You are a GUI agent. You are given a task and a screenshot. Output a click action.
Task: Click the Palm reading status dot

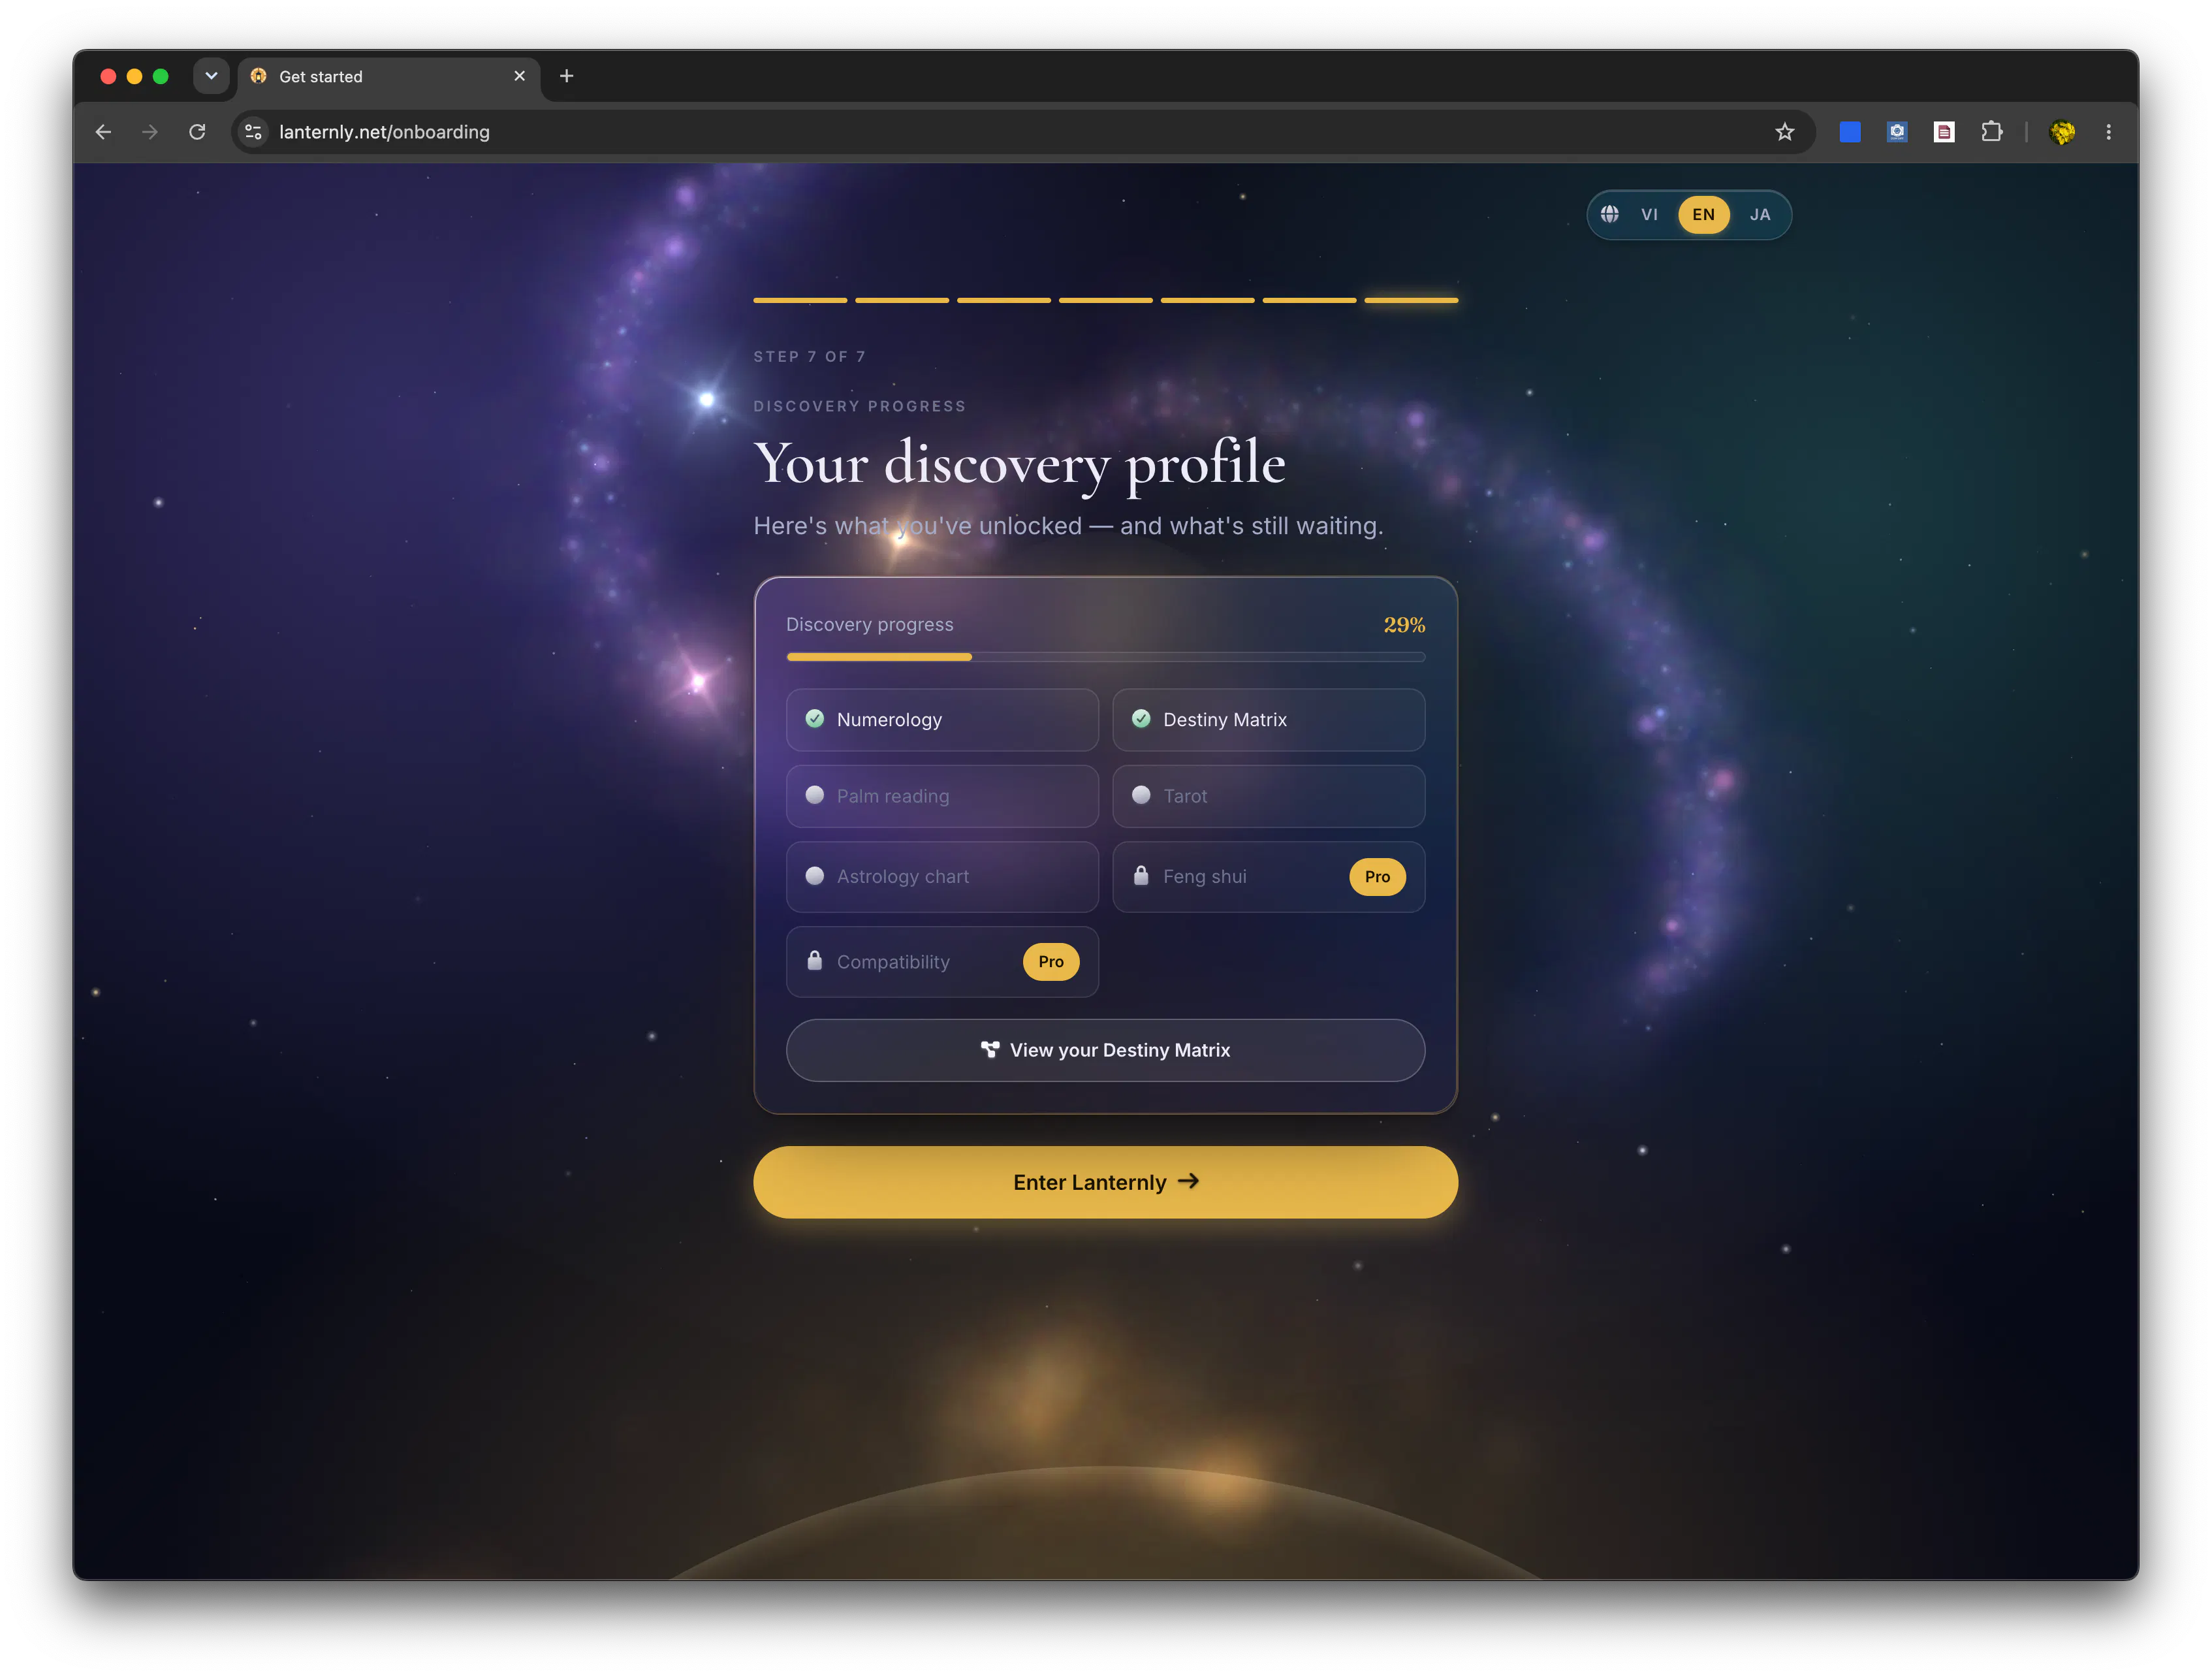coord(814,795)
